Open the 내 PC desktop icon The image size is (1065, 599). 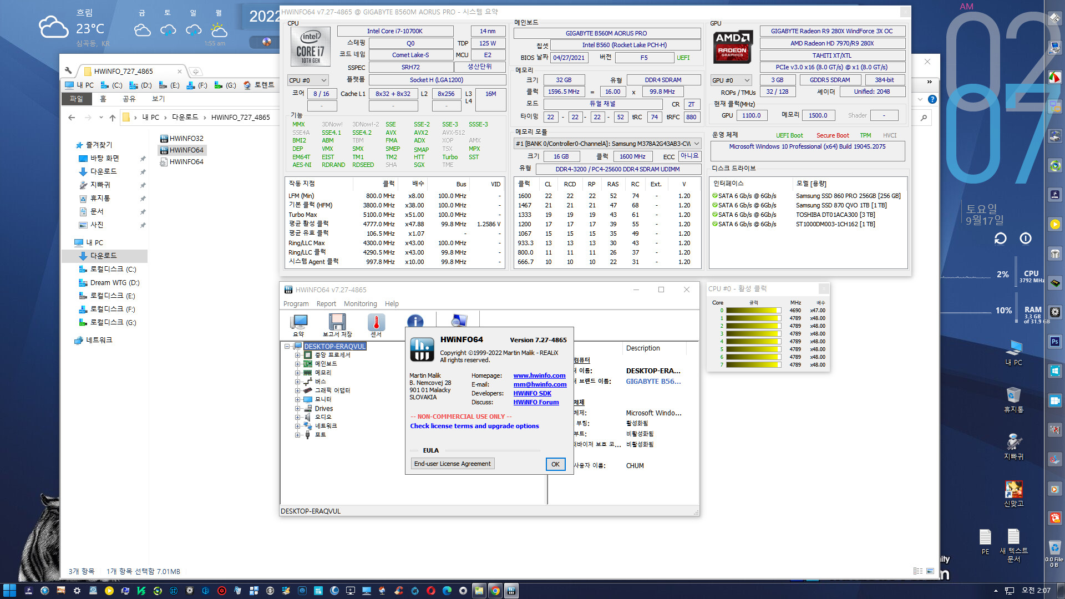(x=1013, y=353)
